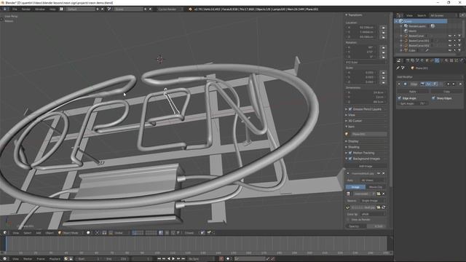466x262 pixels.
Task: Click the modifier Copy button
Action: (446, 92)
